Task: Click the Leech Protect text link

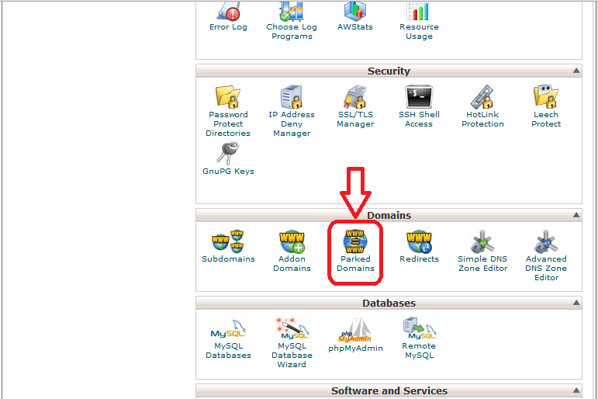Action: [546, 119]
